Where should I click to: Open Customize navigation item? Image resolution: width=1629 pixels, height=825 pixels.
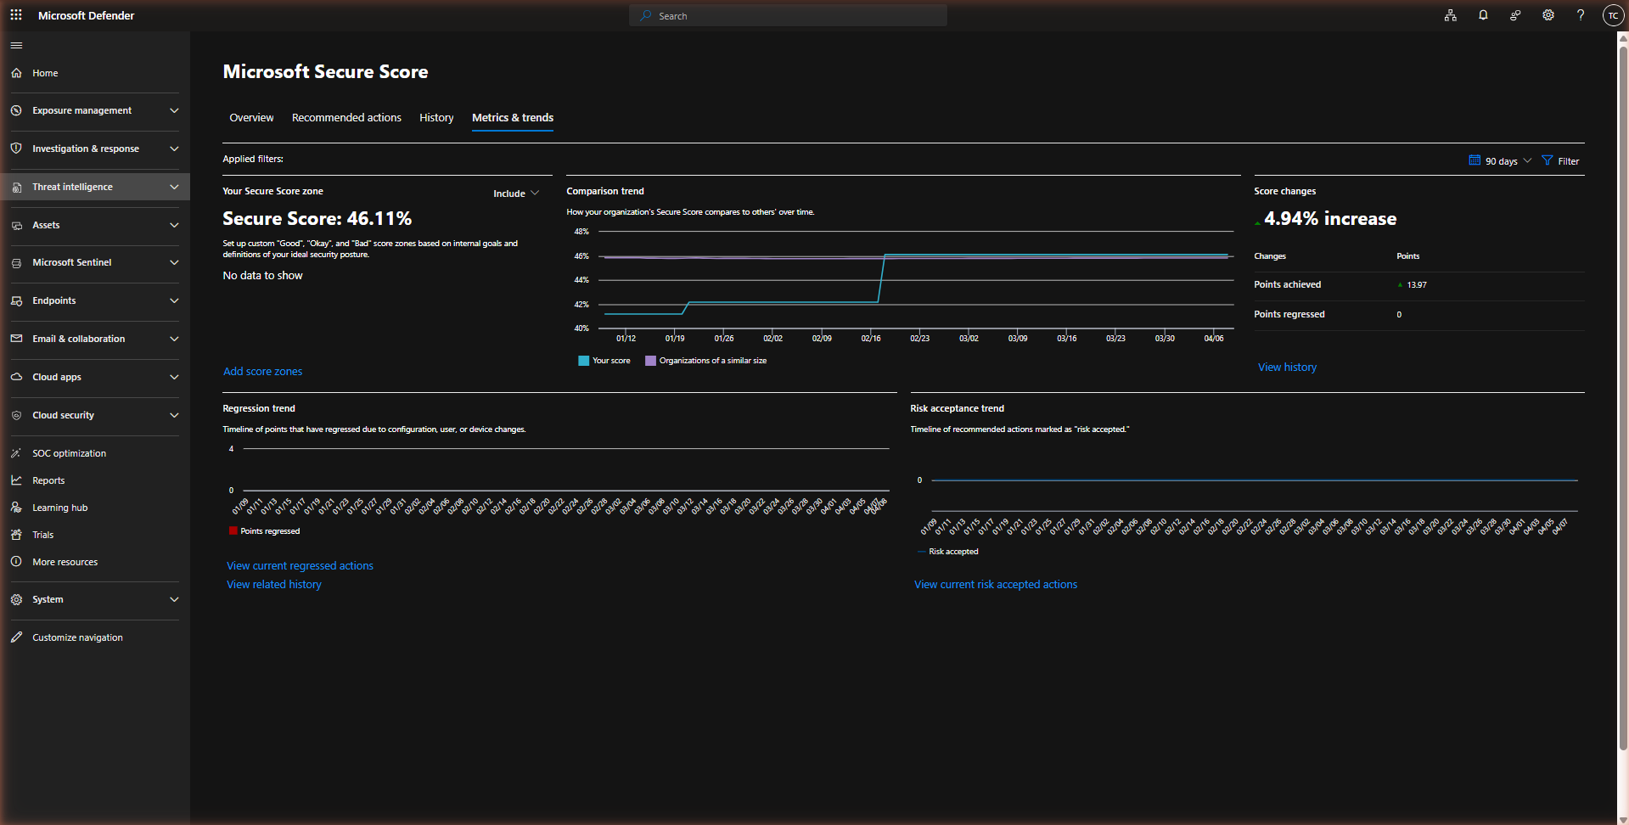click(x=95, y=637)
